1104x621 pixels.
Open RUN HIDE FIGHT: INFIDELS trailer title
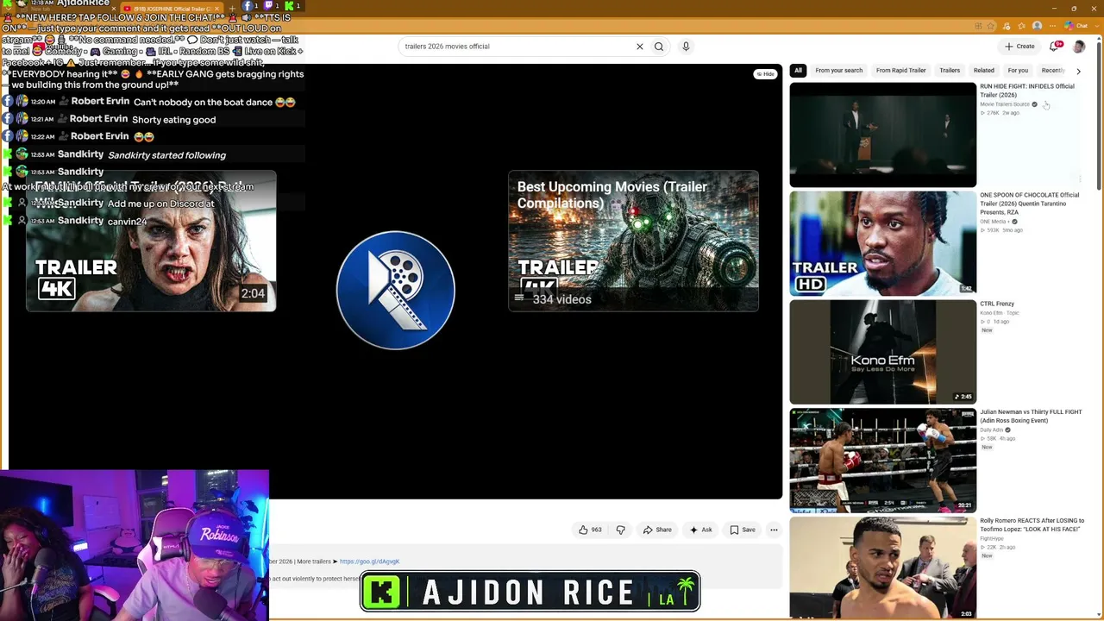1027,91
